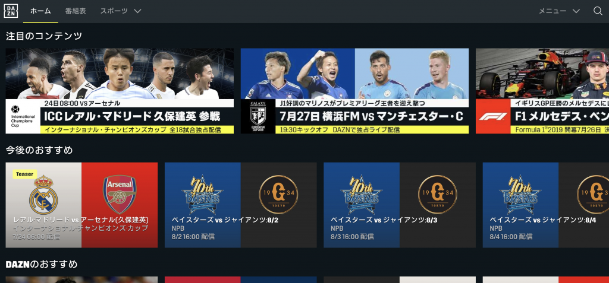Click the F1 logo on banner
This screenshot has height=283, width=609.
tap(493, 116)
